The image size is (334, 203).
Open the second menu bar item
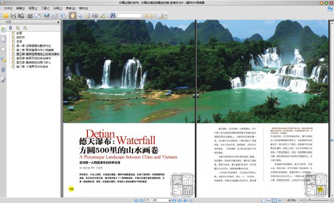[x=21, y=8]
